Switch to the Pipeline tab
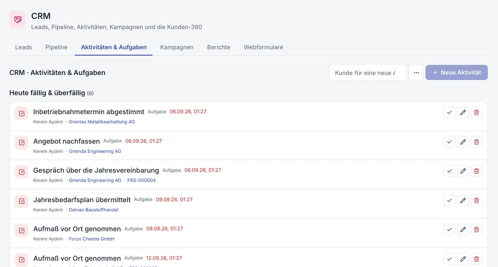Viewport: 498px width, 267px height. (x=57, y=47)
